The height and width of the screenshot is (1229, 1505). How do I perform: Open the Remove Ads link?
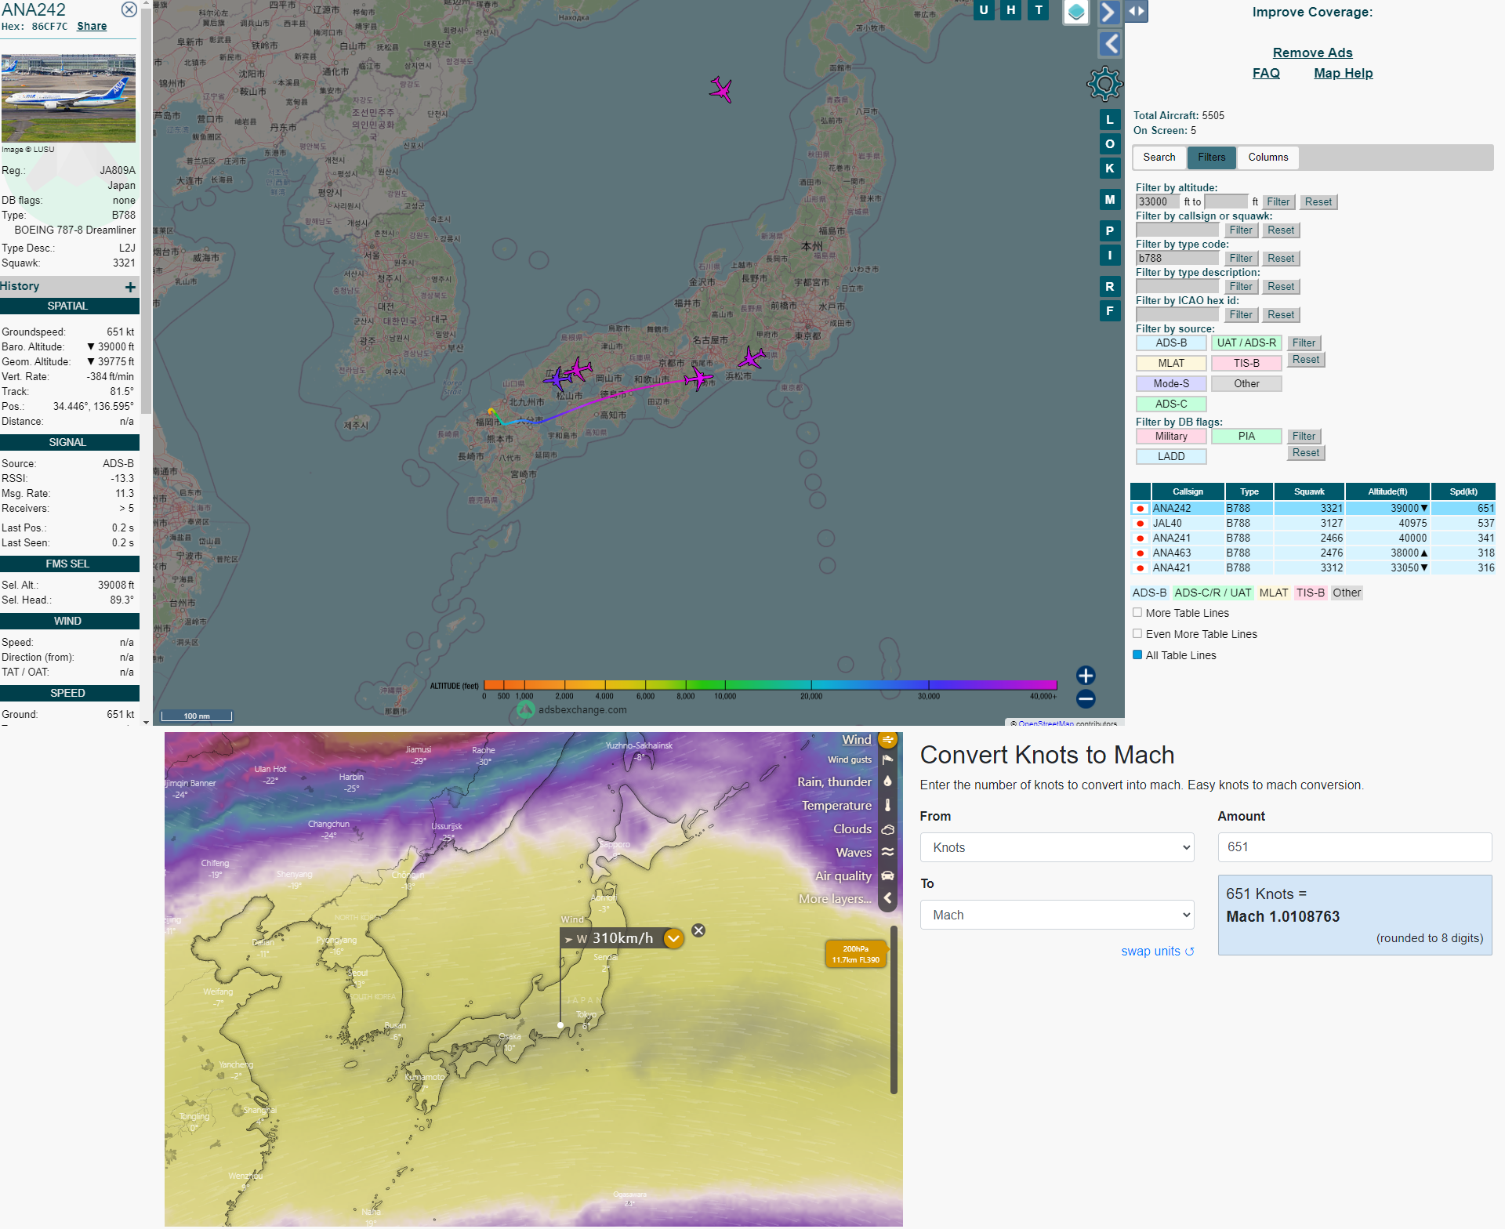(x=1313, y=53)
